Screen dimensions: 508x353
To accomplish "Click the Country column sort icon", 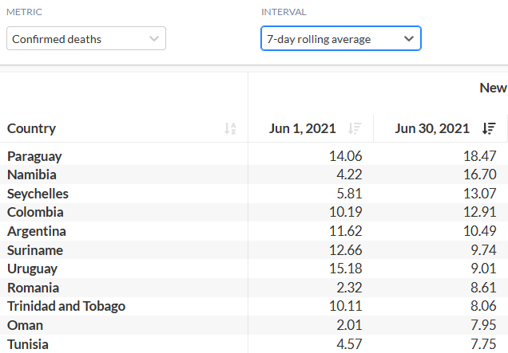I will pos(230,128).
